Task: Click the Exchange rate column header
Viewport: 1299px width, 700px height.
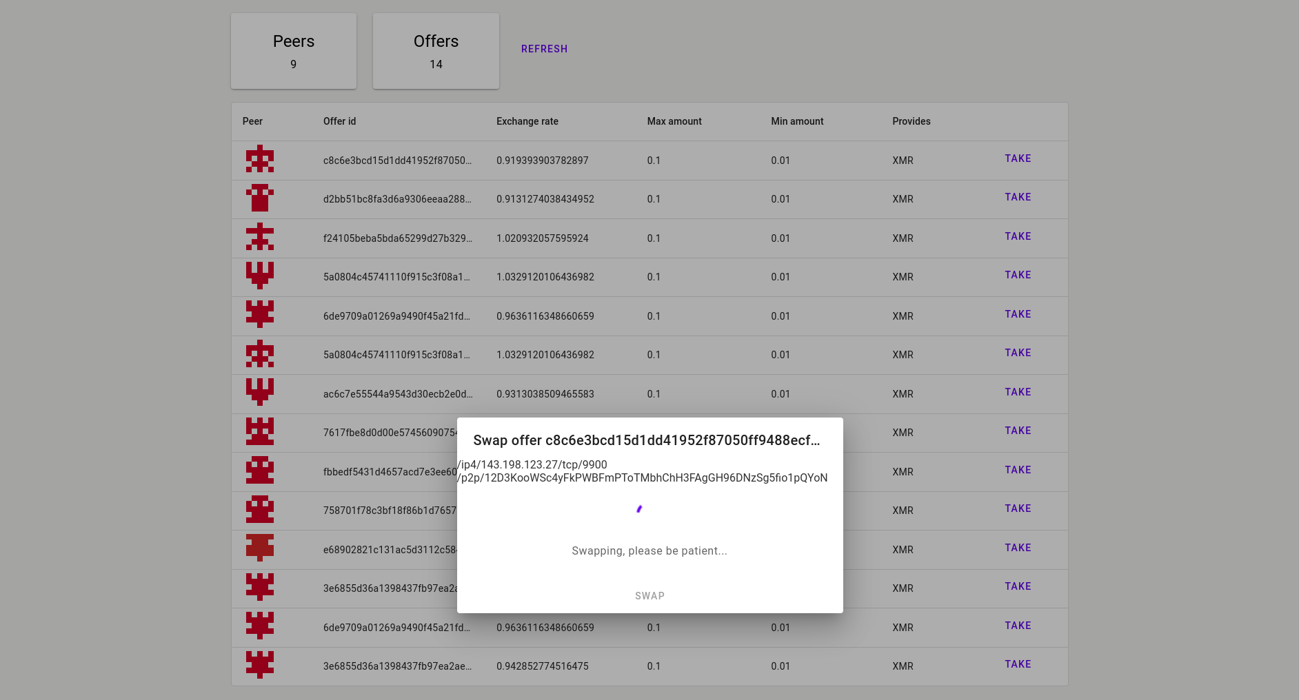Action: point(527,121)
